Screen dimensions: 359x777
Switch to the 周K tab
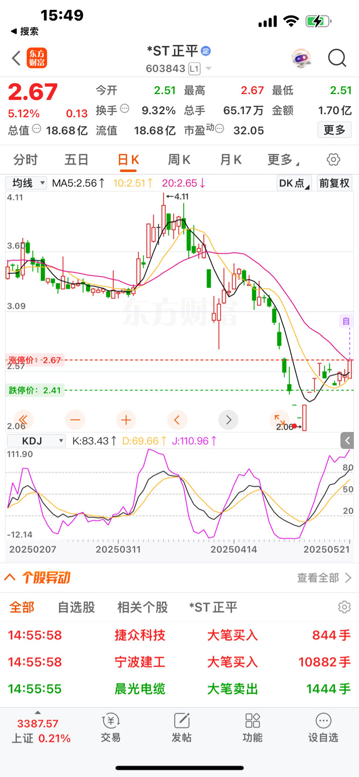179,160
